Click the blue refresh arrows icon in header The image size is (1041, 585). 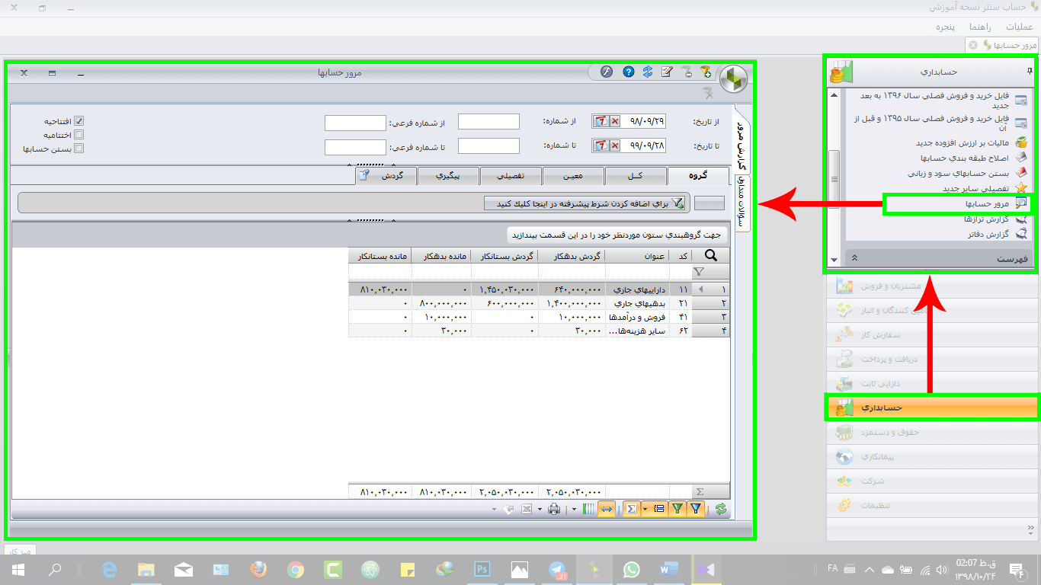point(648,72)
